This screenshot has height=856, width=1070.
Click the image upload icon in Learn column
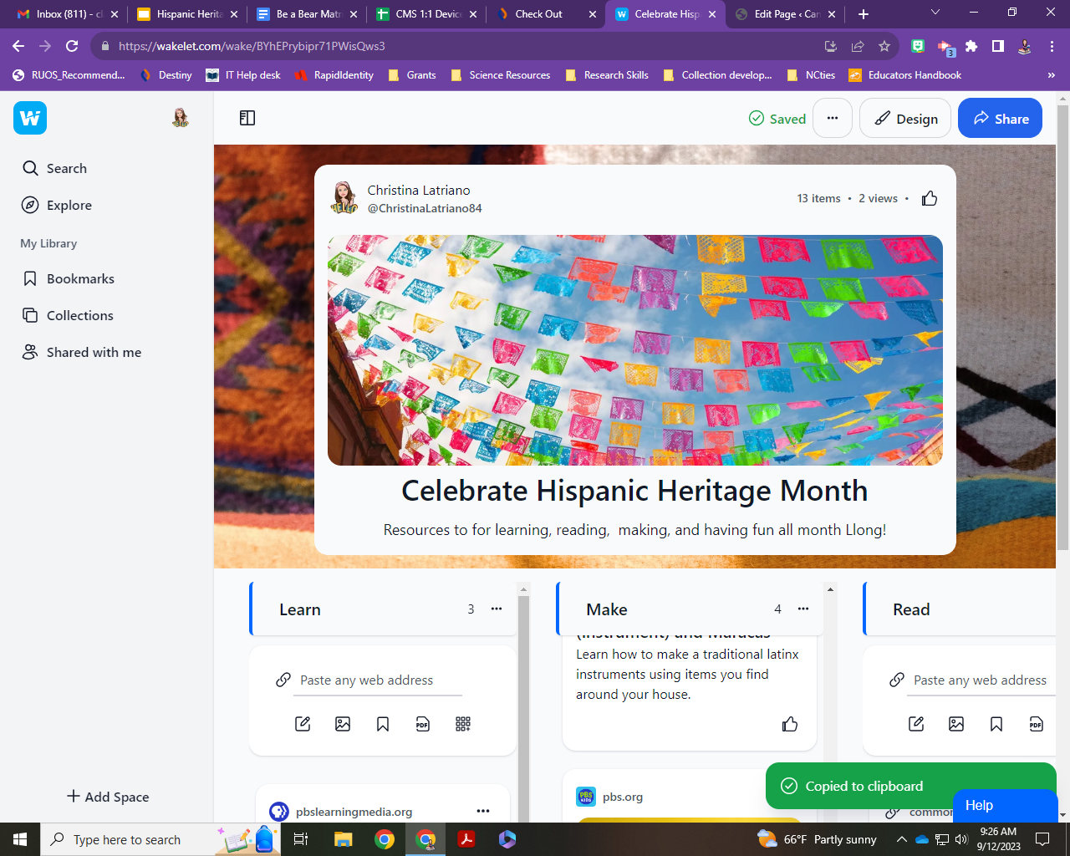(x=343, y=724)
